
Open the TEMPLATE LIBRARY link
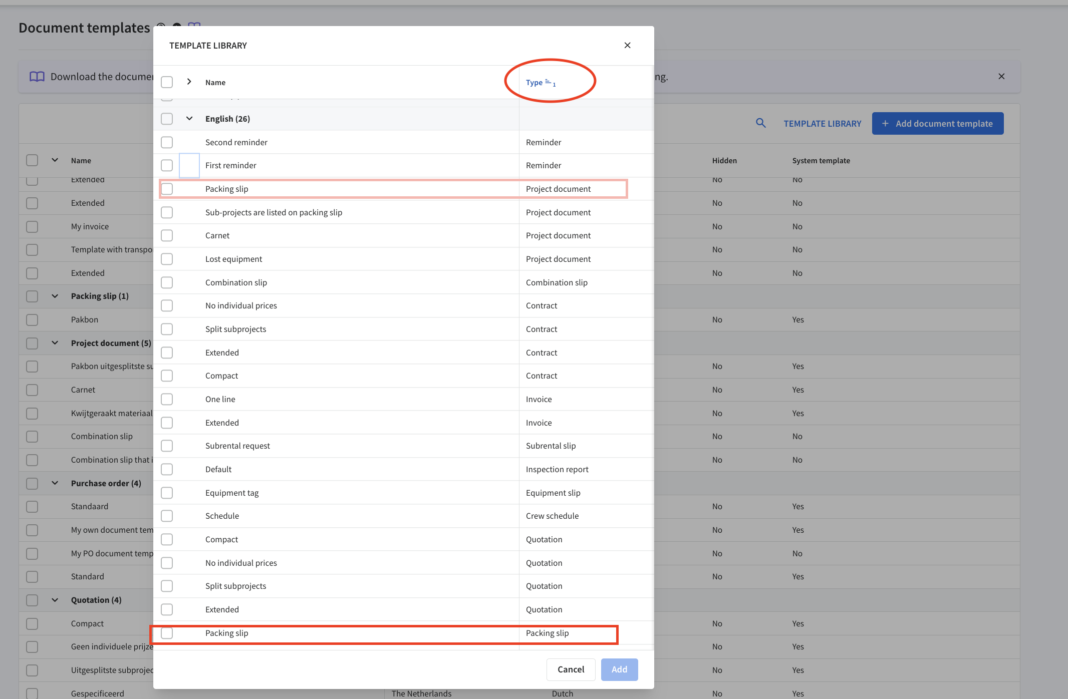pos(823,124)
